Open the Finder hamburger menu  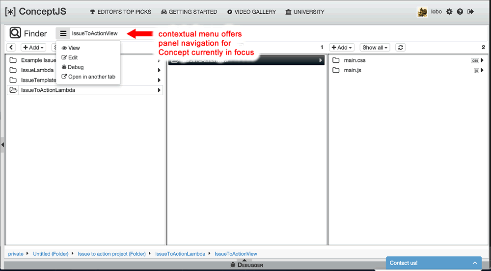coord(63,33)
